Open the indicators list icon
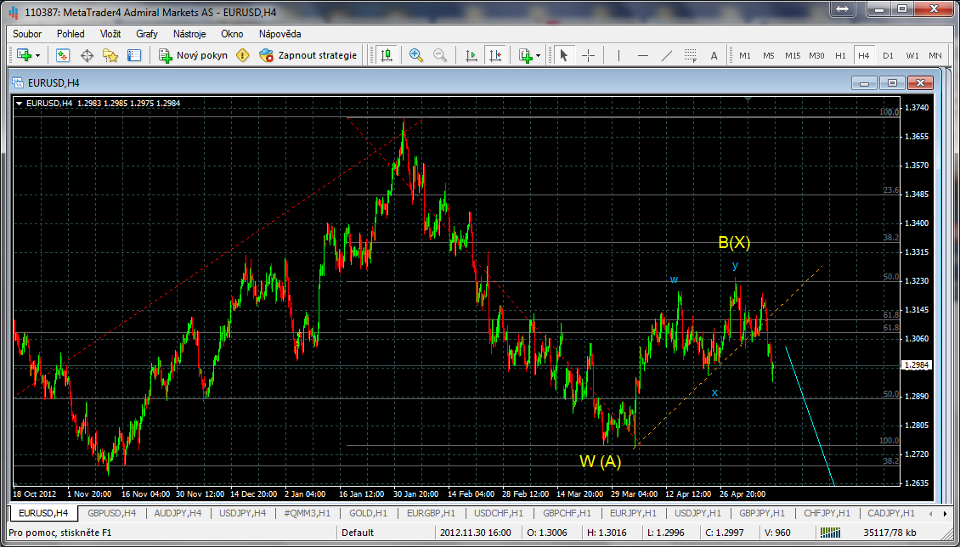Image resolution: width=960 pixels, height=547 pixels. coord(525,55)
